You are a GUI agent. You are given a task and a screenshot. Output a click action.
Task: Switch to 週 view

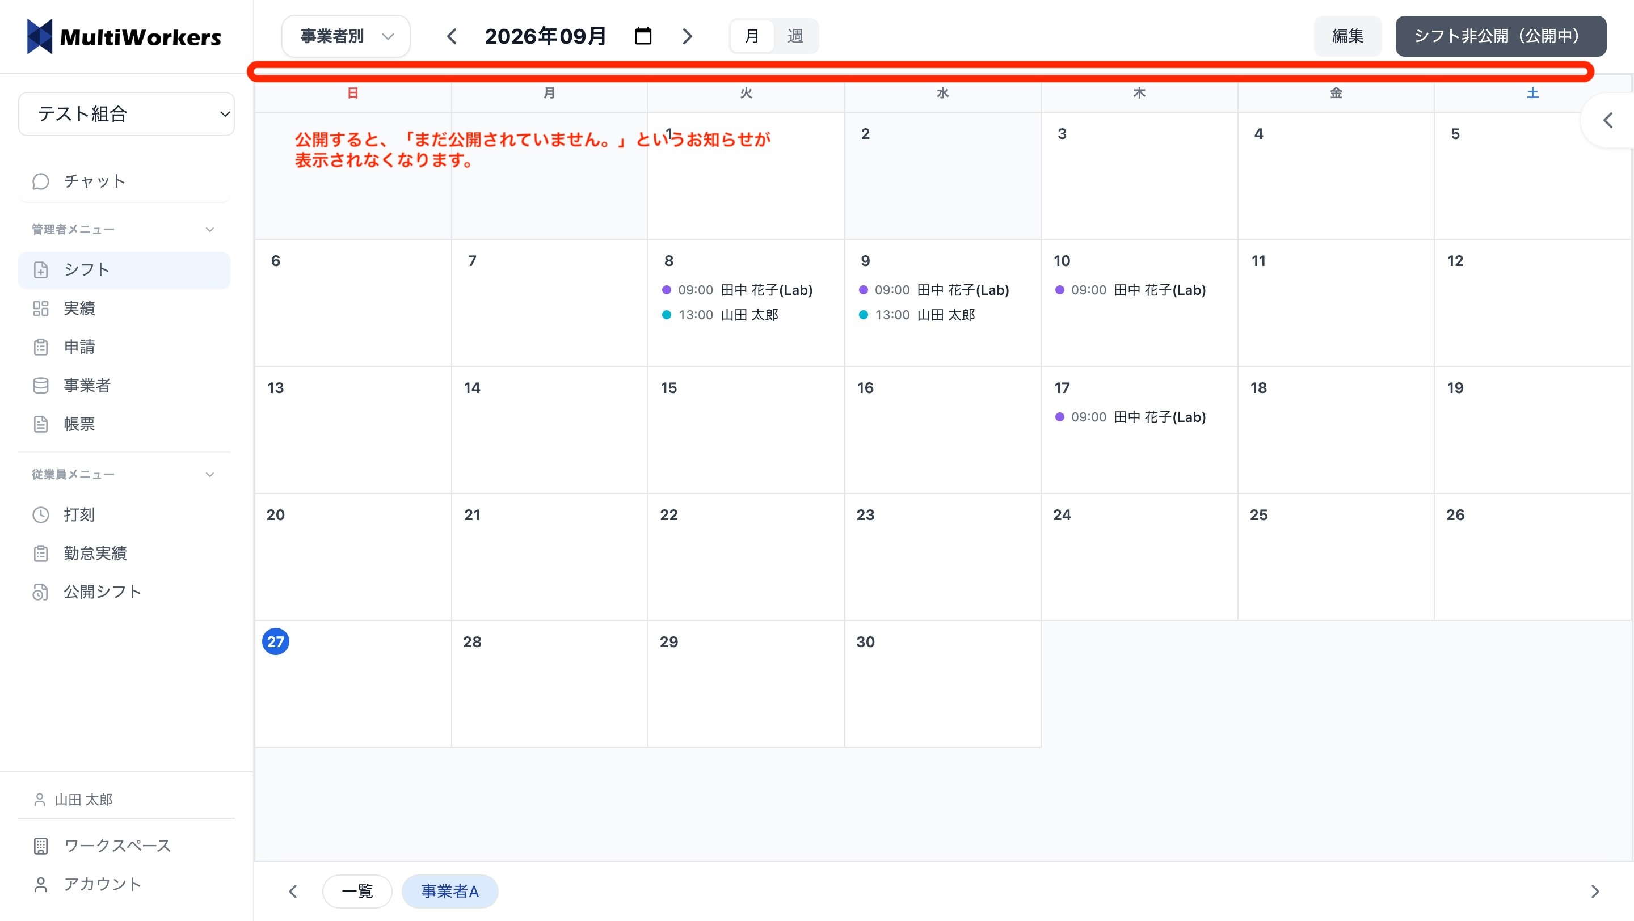pos(795,36)
